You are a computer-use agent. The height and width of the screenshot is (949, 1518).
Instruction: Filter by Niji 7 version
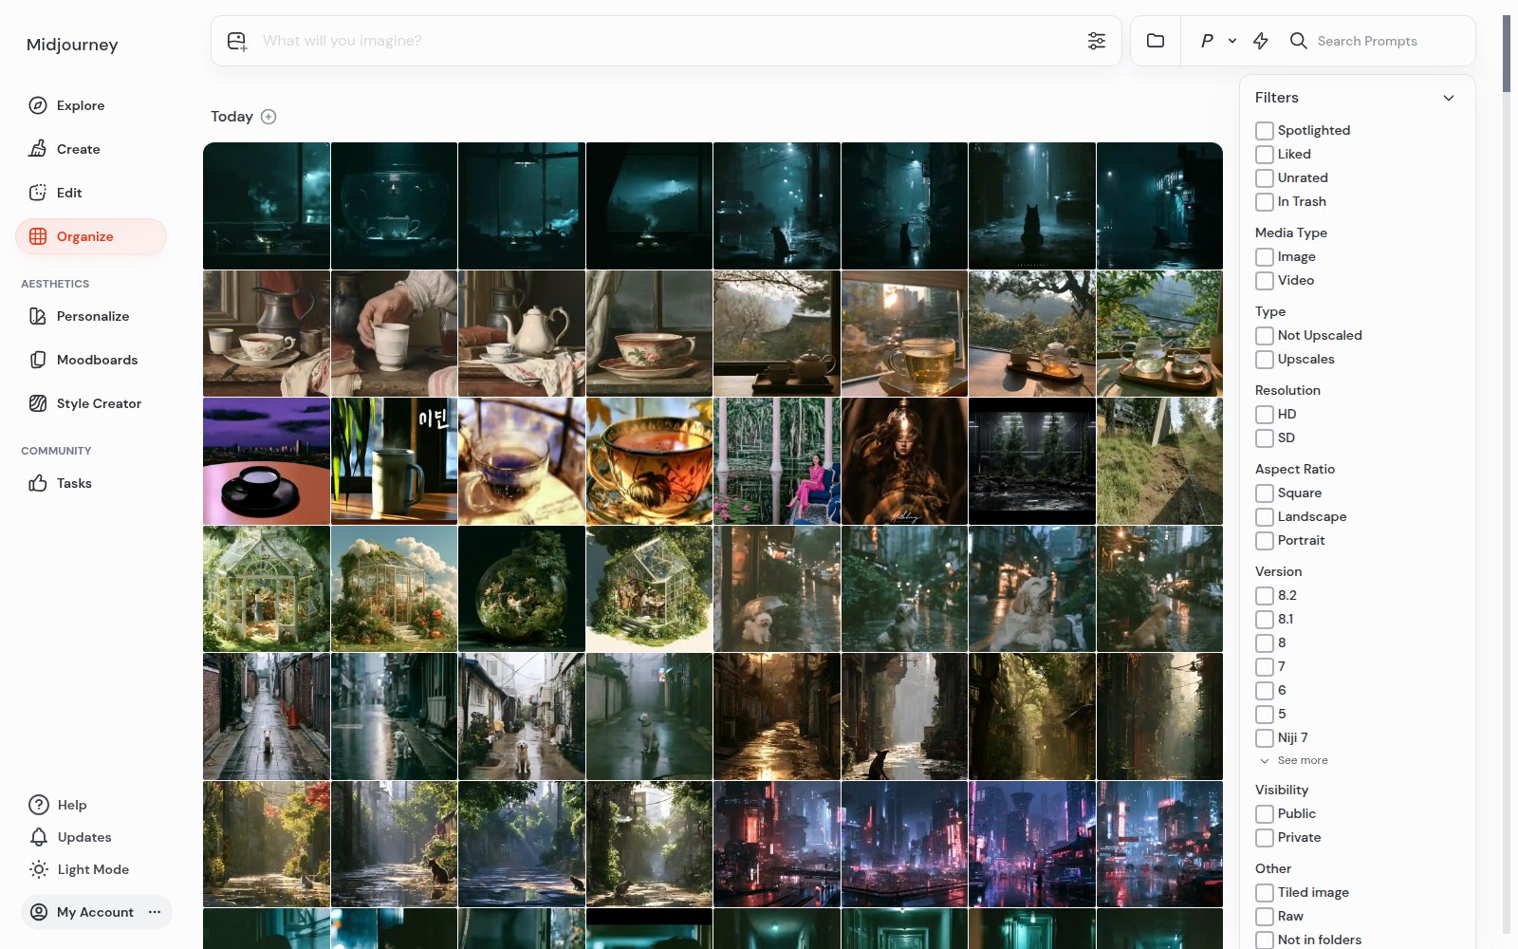1265,737
